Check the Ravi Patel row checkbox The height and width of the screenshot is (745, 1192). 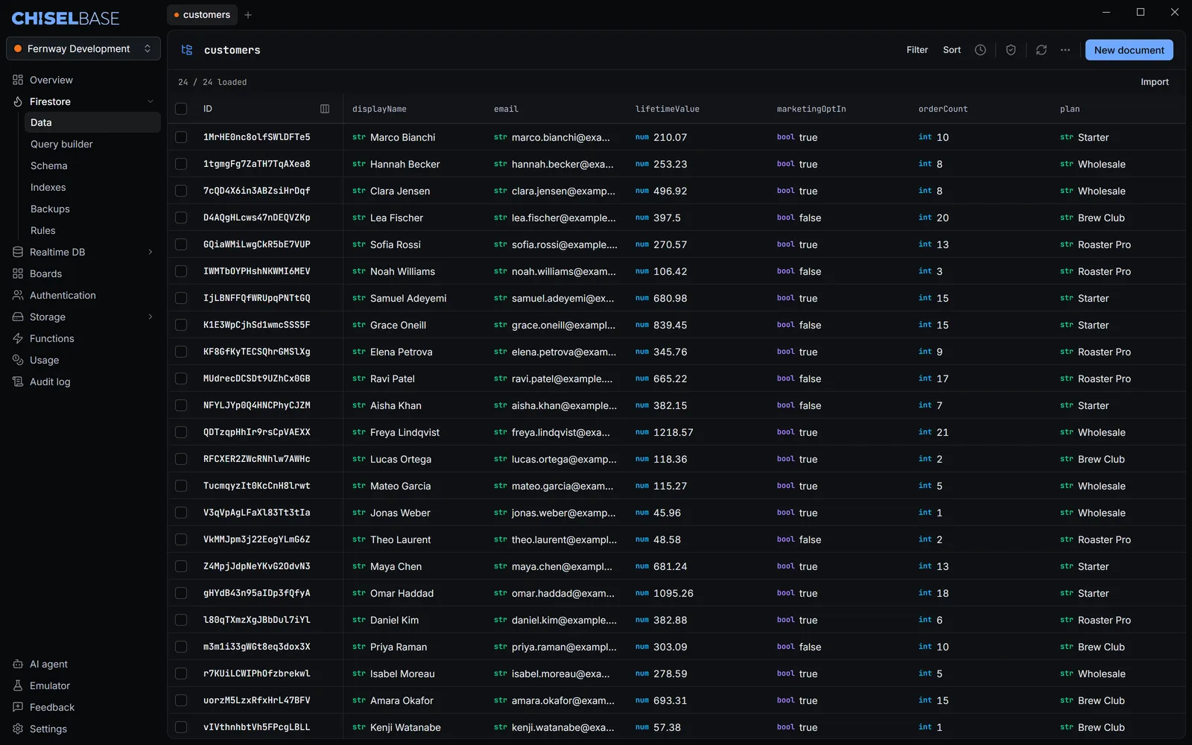point(181,378)
